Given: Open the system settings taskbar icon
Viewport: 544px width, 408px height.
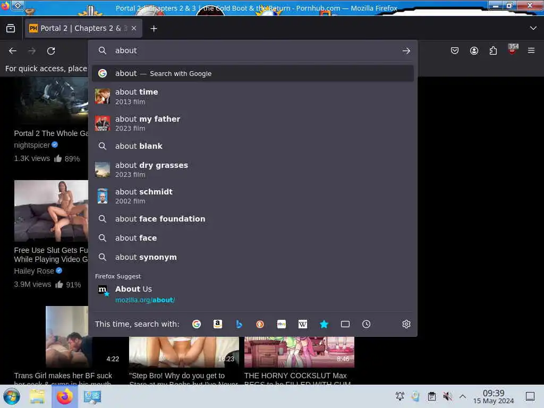Looking at the screenshot, I should point(92,396).
